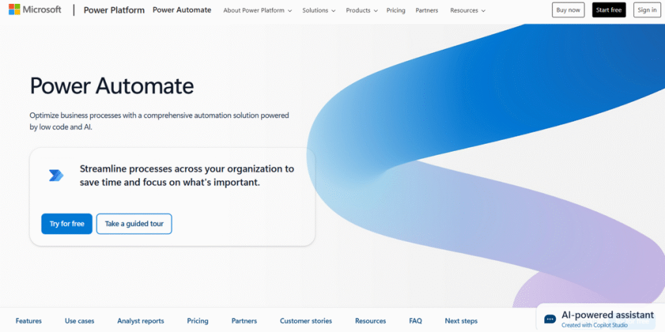Image resolution: width=665 pixels, height=332 pixels.
Task: Expand the Products dropdown
Action: pyautogui.click(x=361, y=10)
